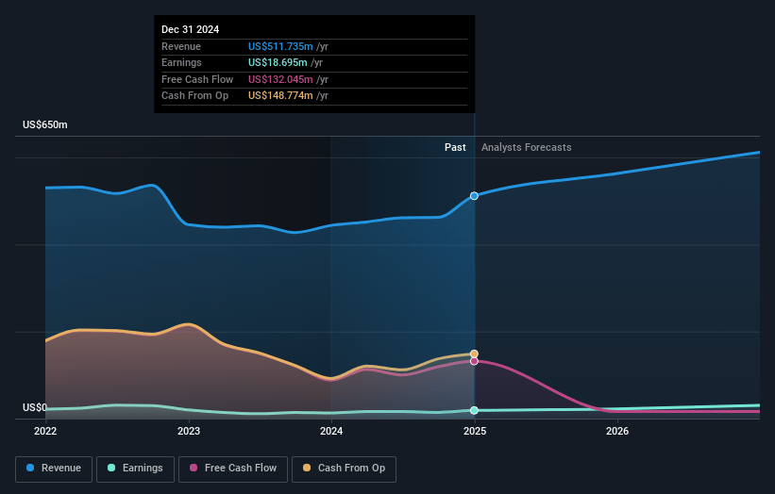Select the Revenue data point at 2025
The width and height of the screenshot is (775, 494).
(x=474, y=196)
